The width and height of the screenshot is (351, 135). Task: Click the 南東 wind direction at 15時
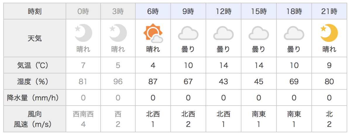tap(259, 114)
